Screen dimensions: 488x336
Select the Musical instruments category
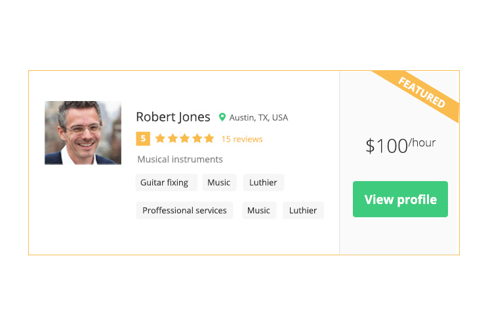pyautogui.click(x=180, y=159)
